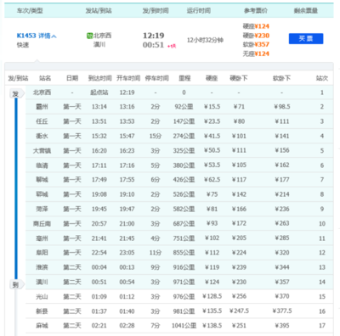
Task: Select the 光山 station name
Action: (42, 297)
